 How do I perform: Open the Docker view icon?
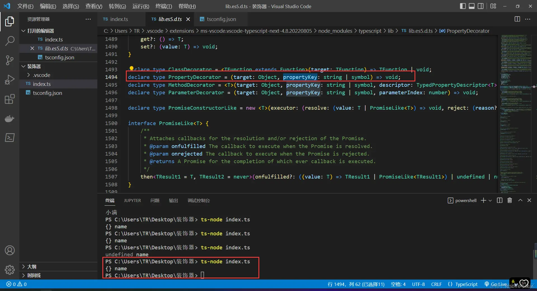tap(10, 118)
